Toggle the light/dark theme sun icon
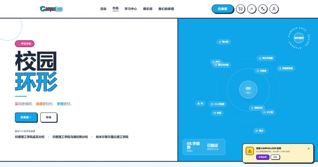The width and height of the screenshot is (318, 167). tap(251, 9)
